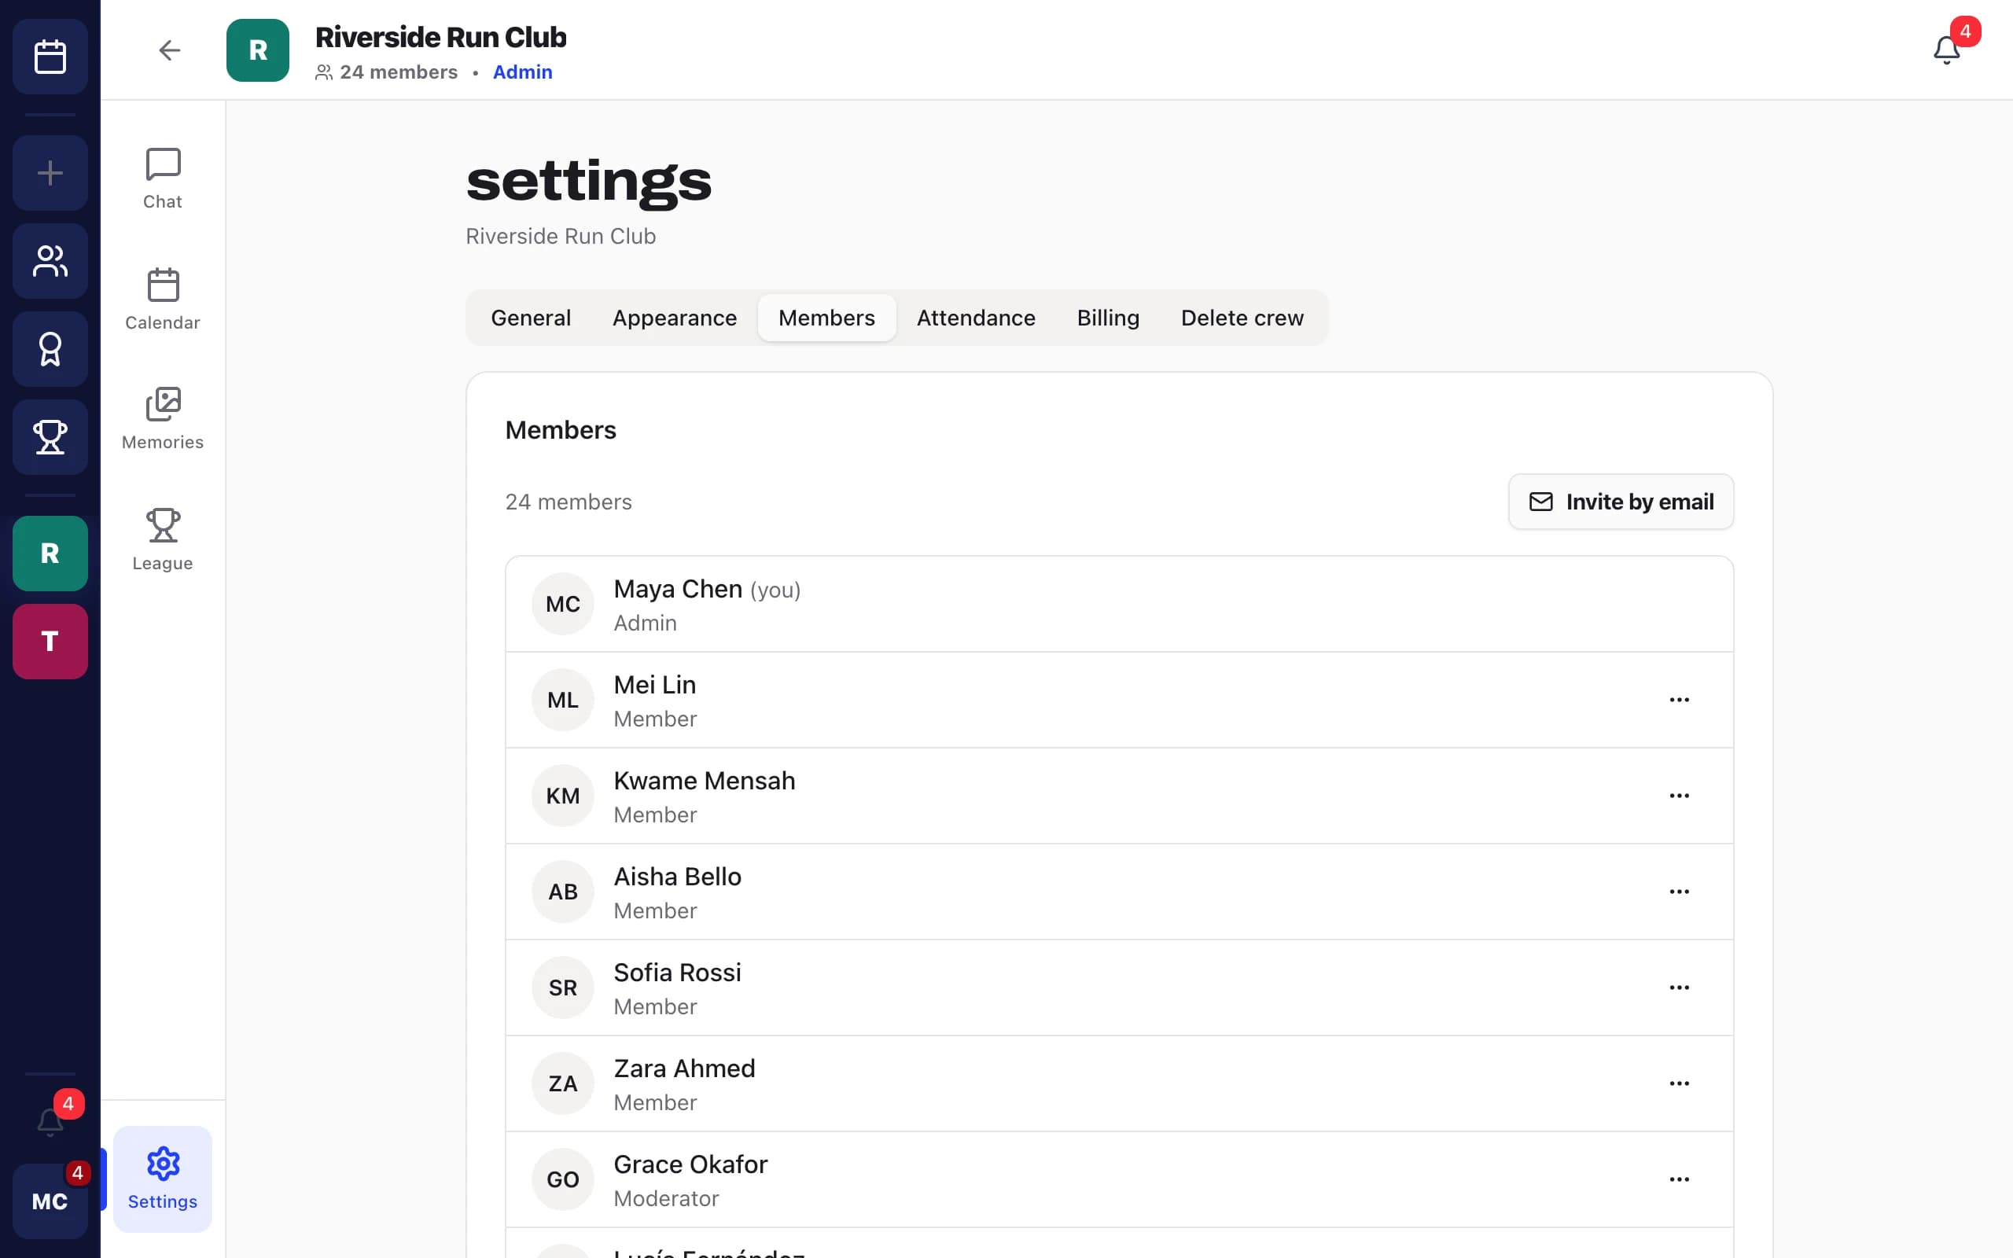Switch to the General tab
This screenshot has height=1258, width=2013.
click(531, 318)
